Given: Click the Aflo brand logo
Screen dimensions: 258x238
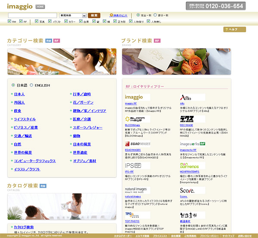Looking at the screenshot, I should click(x=186, y=97).
